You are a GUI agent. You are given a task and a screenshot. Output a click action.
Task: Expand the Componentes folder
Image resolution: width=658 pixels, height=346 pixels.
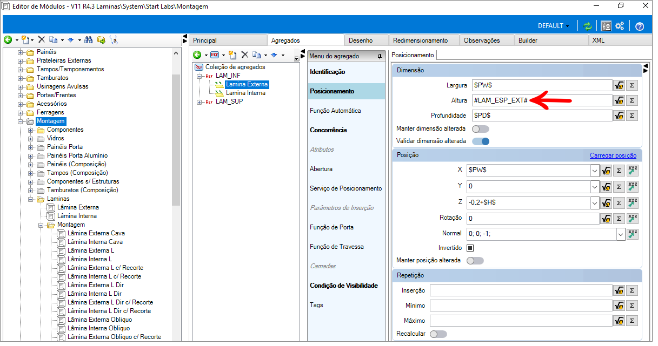[30, 130]
